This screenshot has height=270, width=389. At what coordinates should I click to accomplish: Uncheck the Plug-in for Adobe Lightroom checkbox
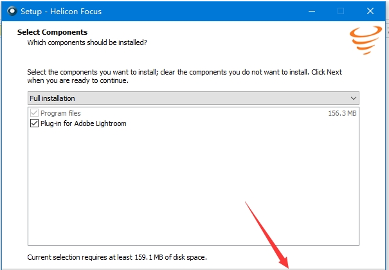point(35,123)
